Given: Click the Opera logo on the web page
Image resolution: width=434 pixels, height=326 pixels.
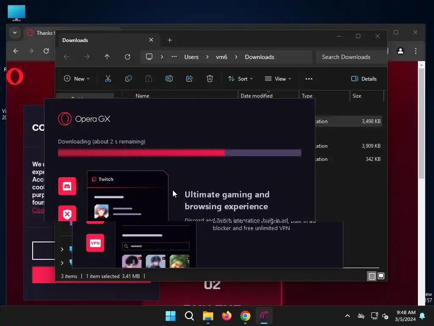Looking at the screenshot, I should point(15,76).
